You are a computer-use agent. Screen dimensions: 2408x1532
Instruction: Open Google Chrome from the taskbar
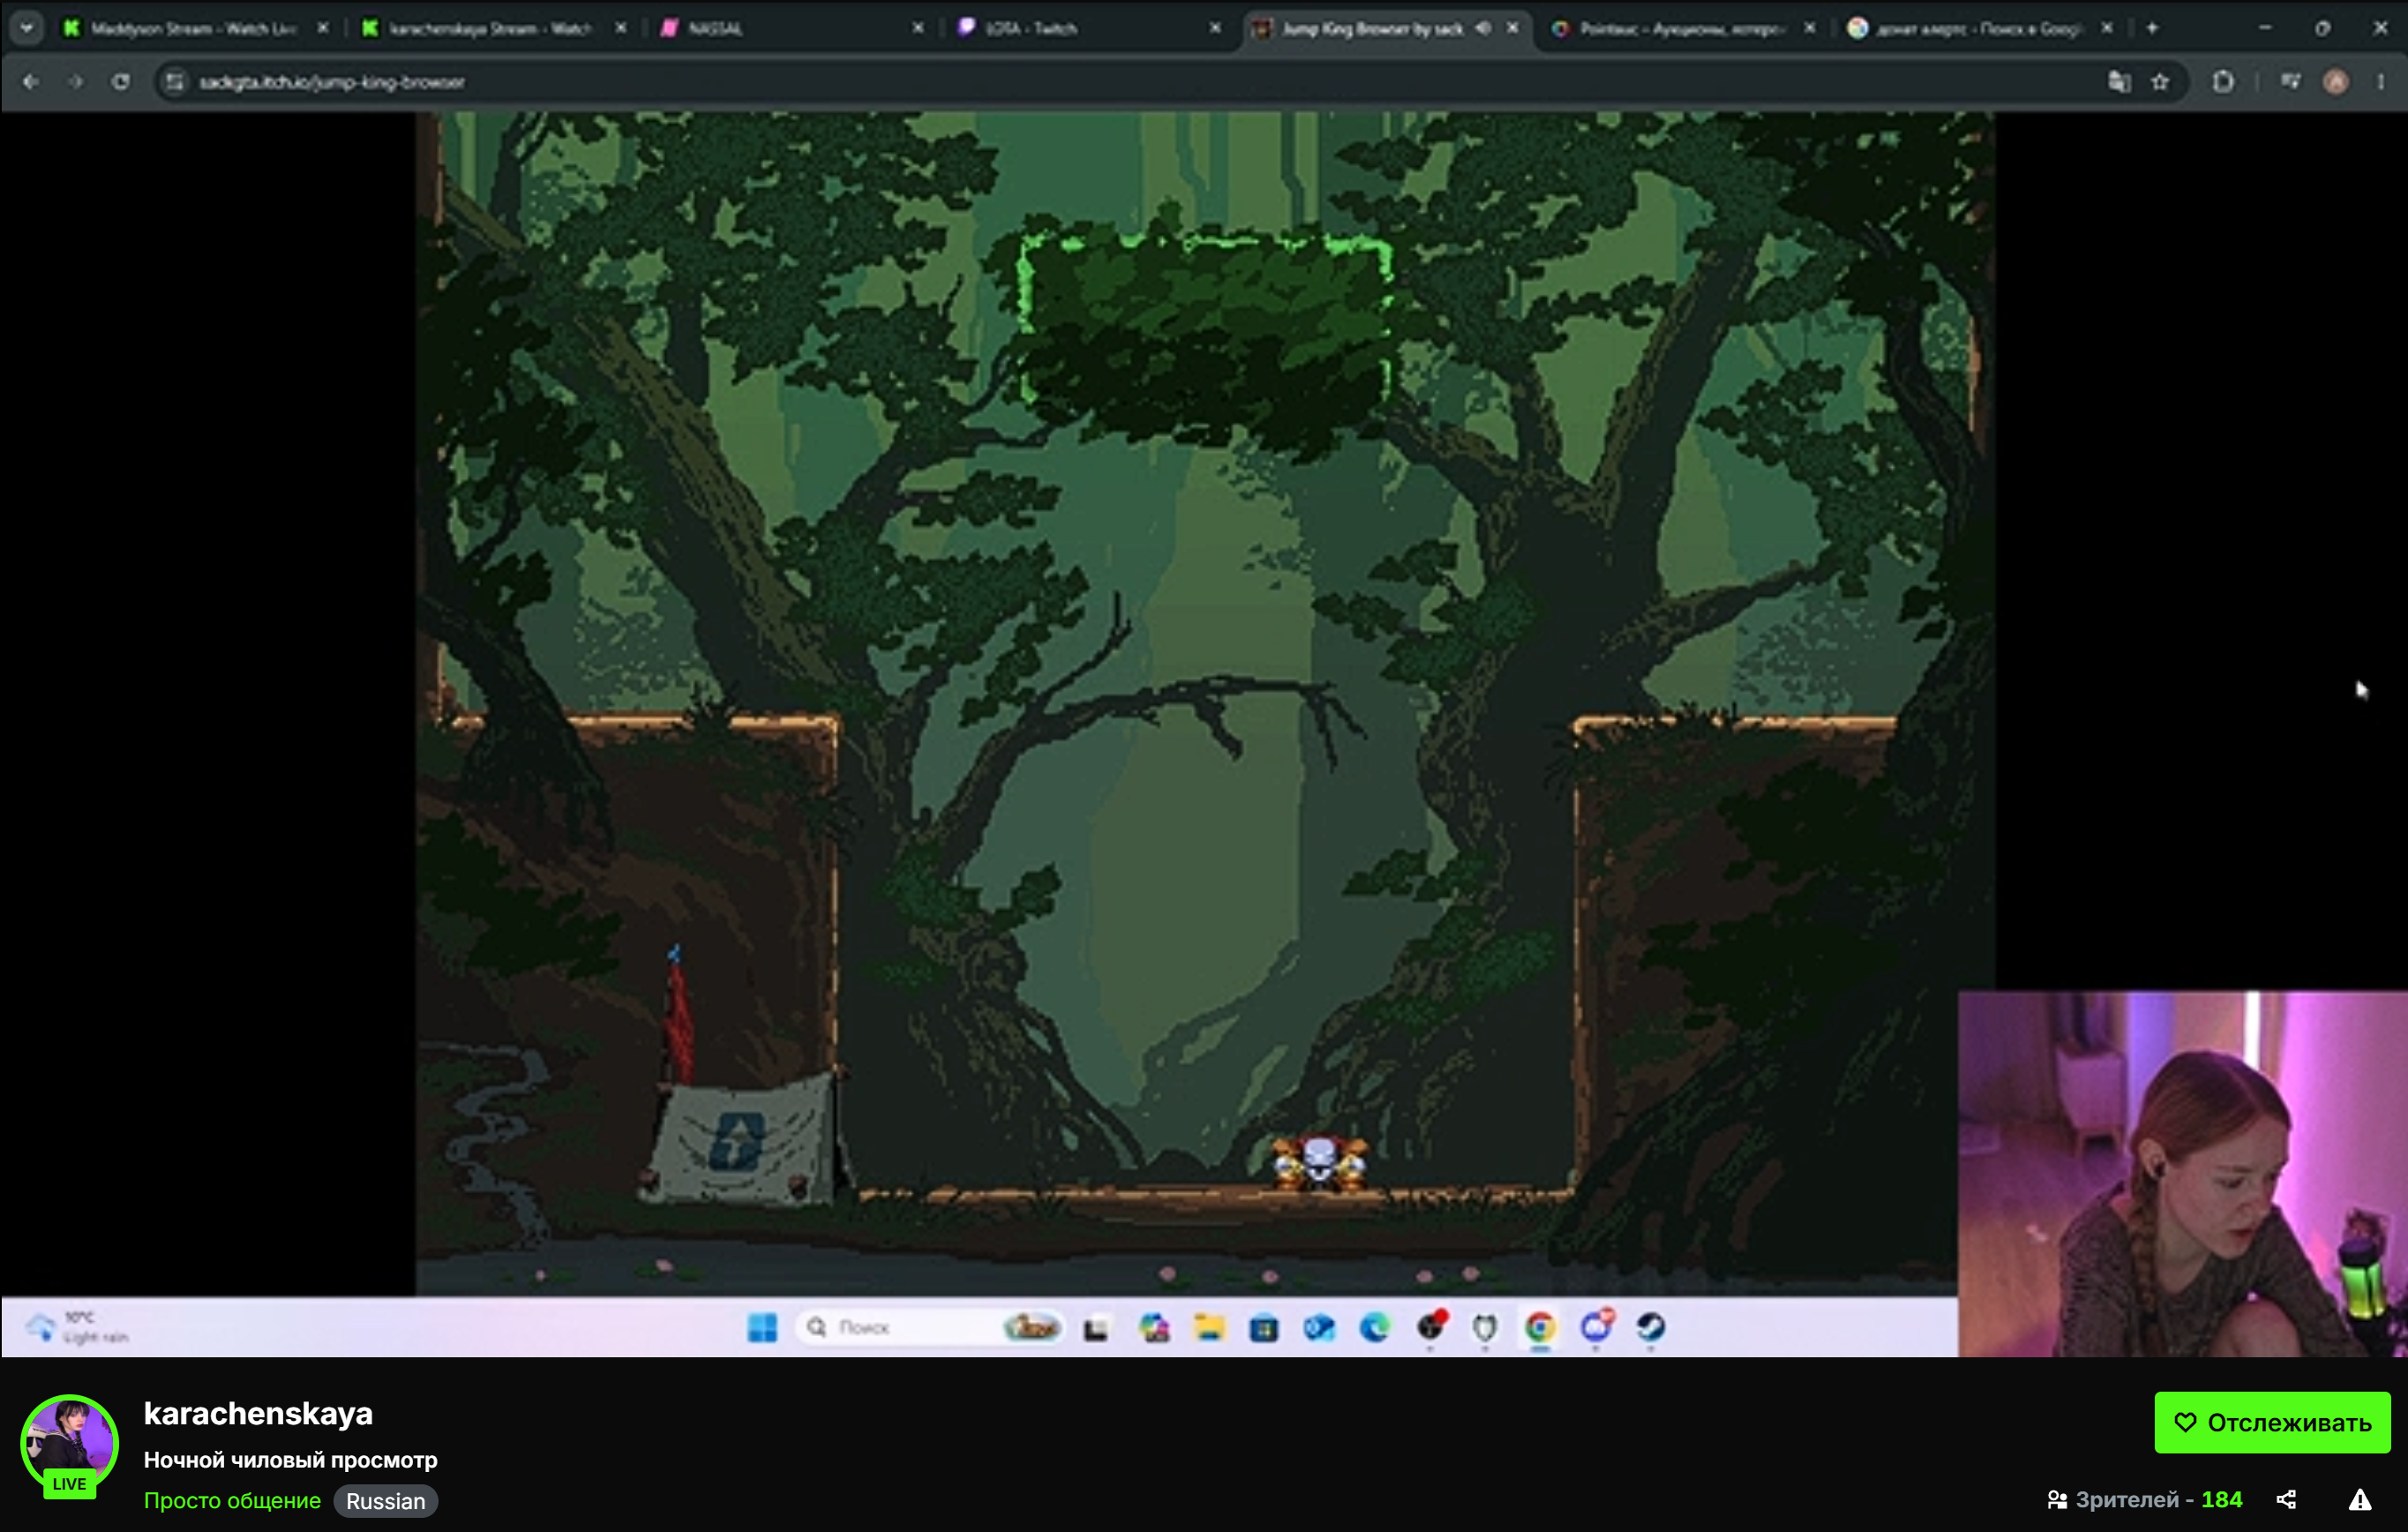[1540, 1328]
